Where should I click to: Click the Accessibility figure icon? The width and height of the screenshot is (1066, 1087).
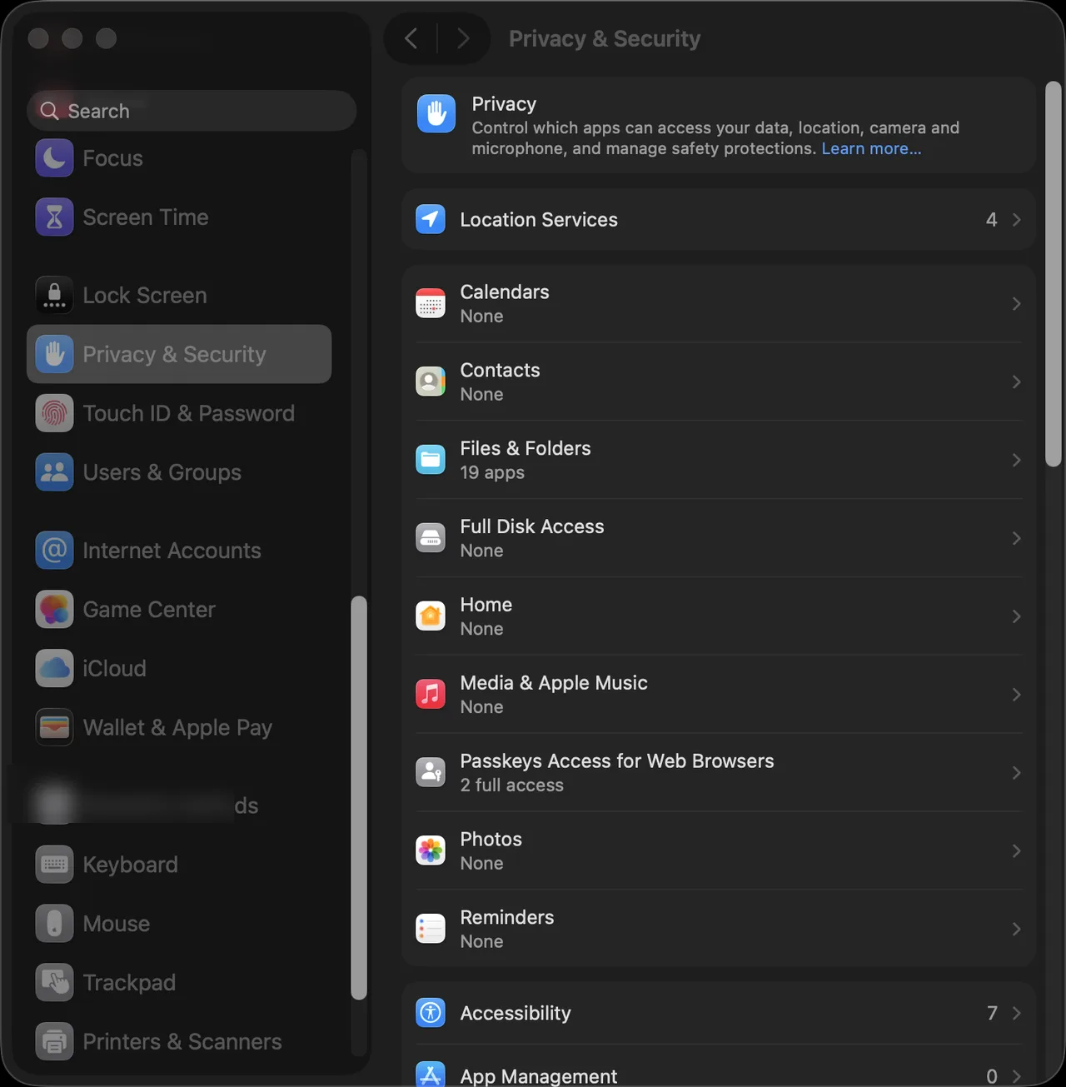pos(431,1013)
